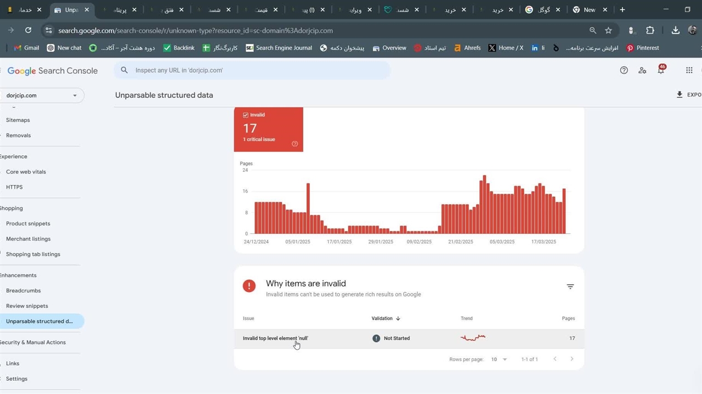Click the filter icon in invalid items
This screenshot has height=394, width=702.
click(x=570, y=287)
